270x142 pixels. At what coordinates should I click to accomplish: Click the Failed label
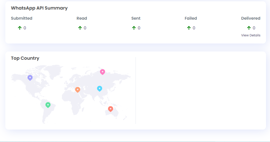click(x=191, y=18)
